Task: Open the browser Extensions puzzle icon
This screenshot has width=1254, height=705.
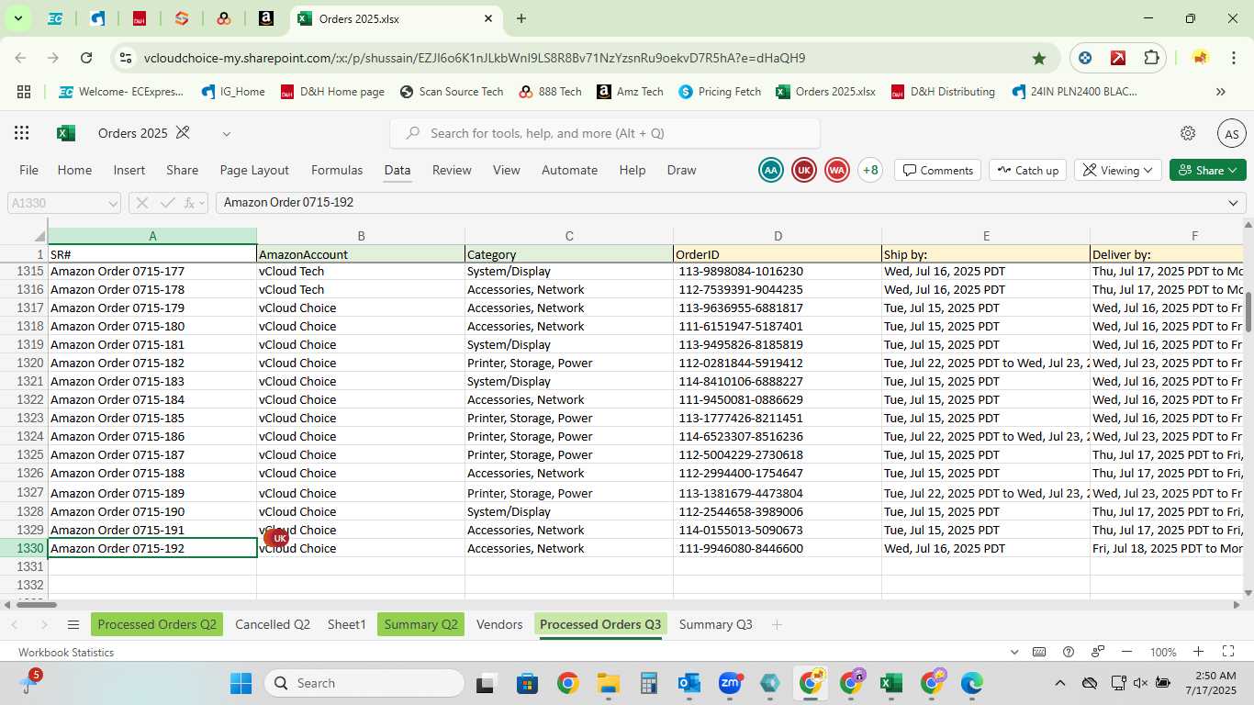Action: click(1151, 58)
